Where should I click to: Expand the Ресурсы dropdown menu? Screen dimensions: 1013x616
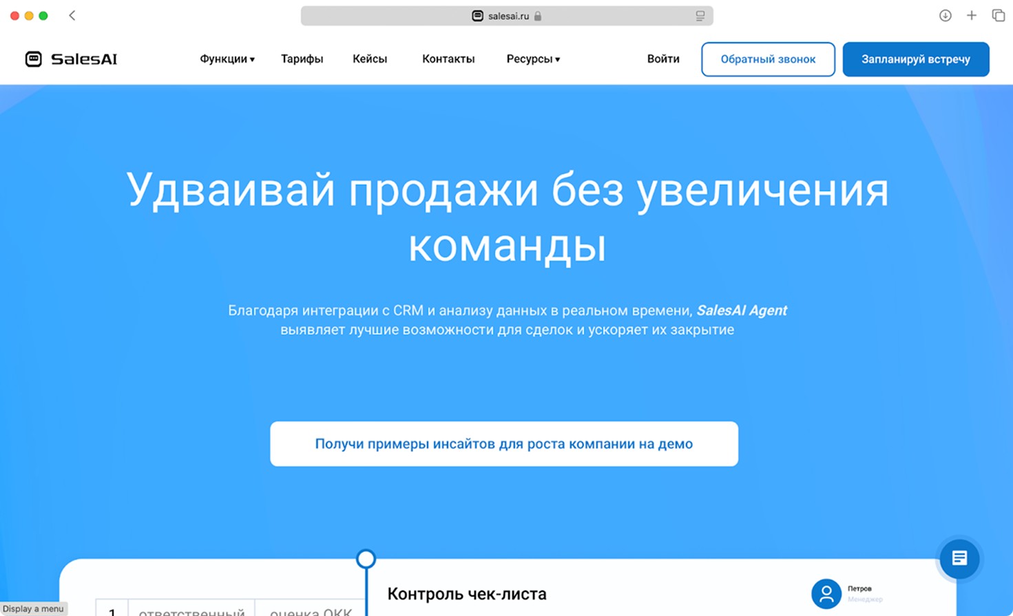[532, 59]
